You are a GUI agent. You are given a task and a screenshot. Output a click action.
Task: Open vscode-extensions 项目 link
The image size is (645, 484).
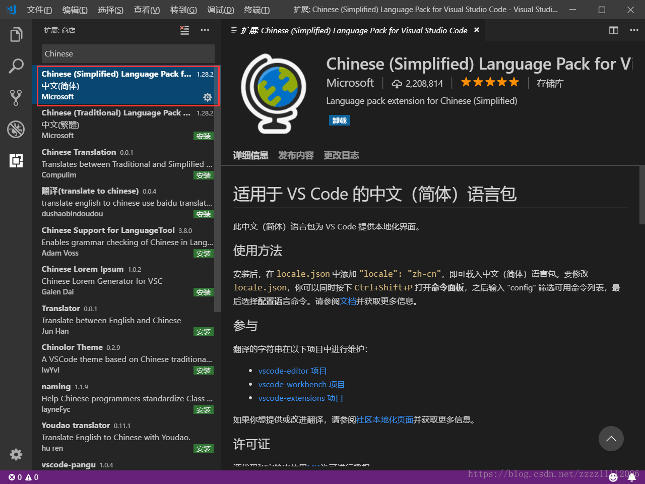coord(300,398)
